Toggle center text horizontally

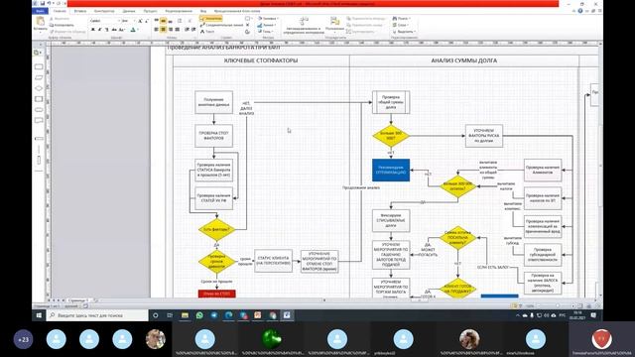[x=163, y=30]
